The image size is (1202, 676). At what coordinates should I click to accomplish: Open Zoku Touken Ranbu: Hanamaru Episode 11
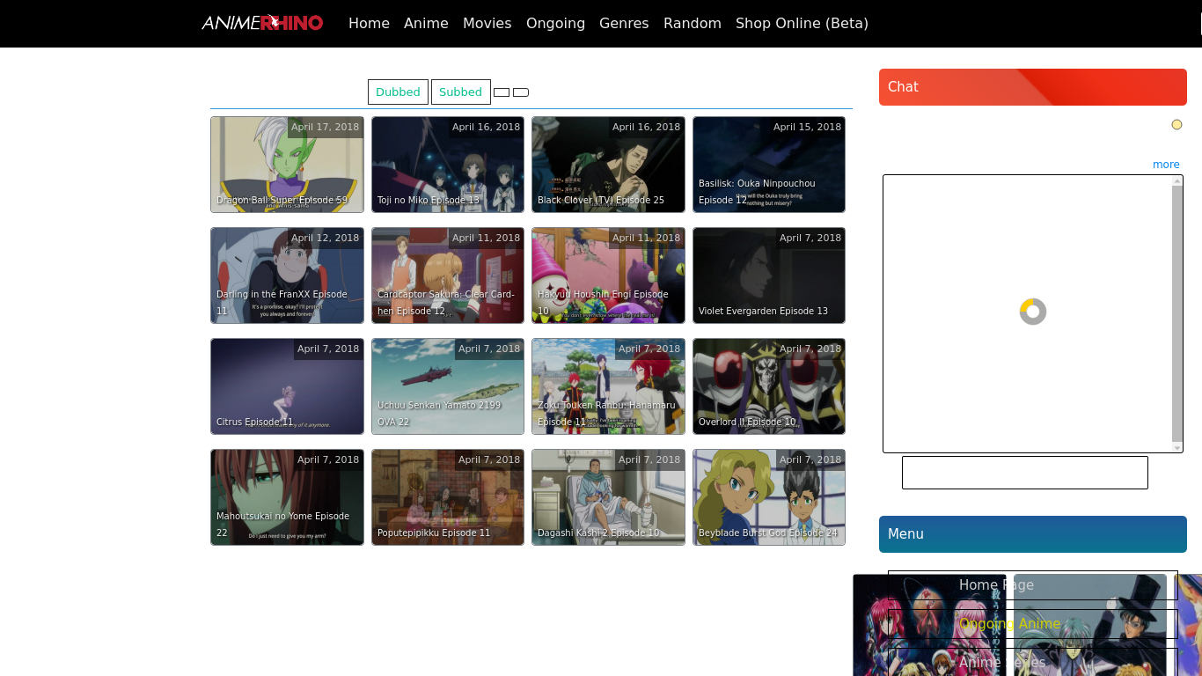tap(608, 386)
